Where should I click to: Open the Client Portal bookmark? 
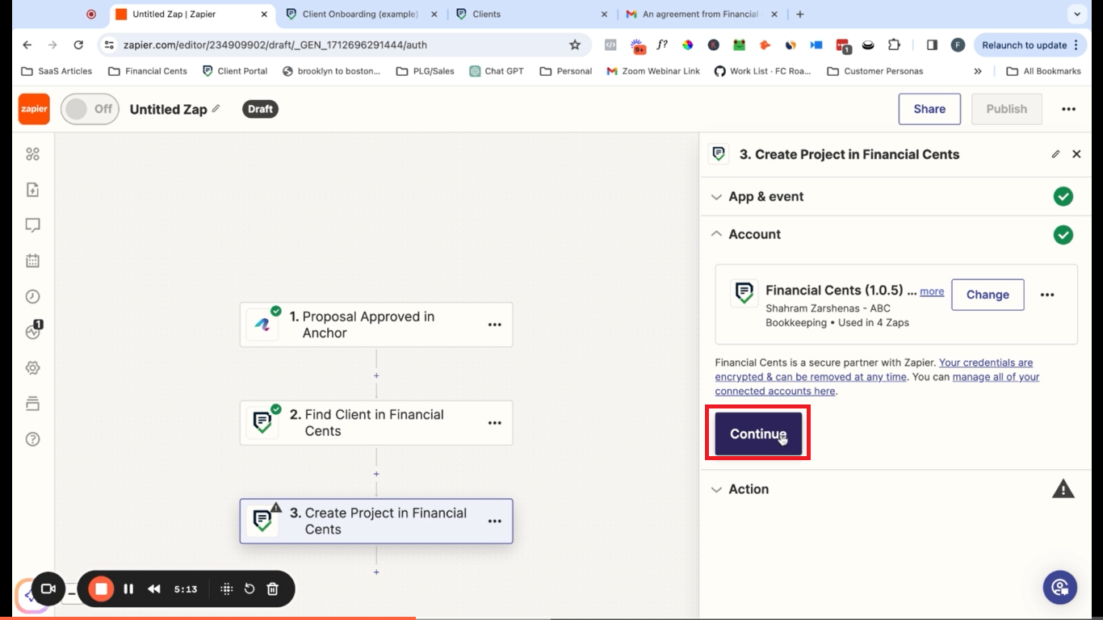point(235,71)
